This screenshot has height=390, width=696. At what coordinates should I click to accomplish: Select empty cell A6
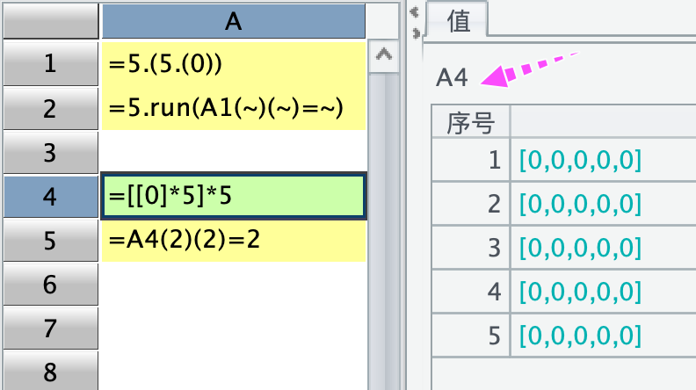234,284
